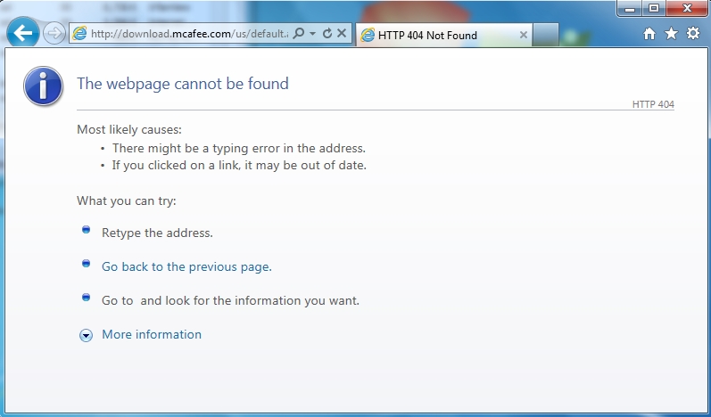Open the Tools gear menu
The width and height of the screenshot is (711, 417).
693,33
